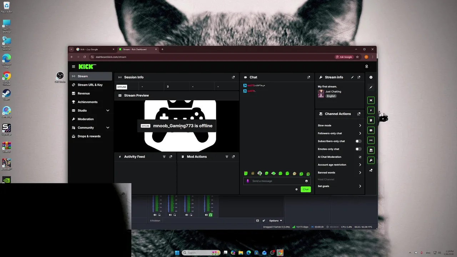Pop out the Channel Actions panel

[x=359, y=114]
